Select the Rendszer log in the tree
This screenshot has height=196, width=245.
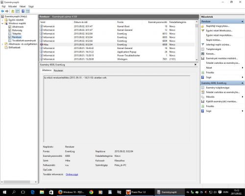(17, 37)
